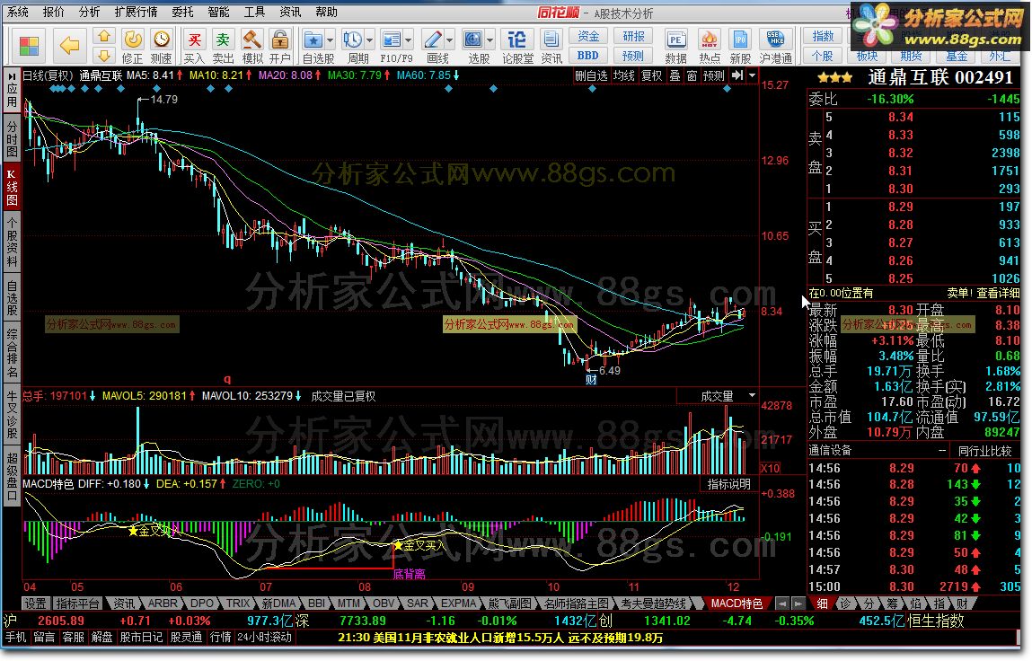Open the 新股 IPO icon

click(x=740, y=47)
